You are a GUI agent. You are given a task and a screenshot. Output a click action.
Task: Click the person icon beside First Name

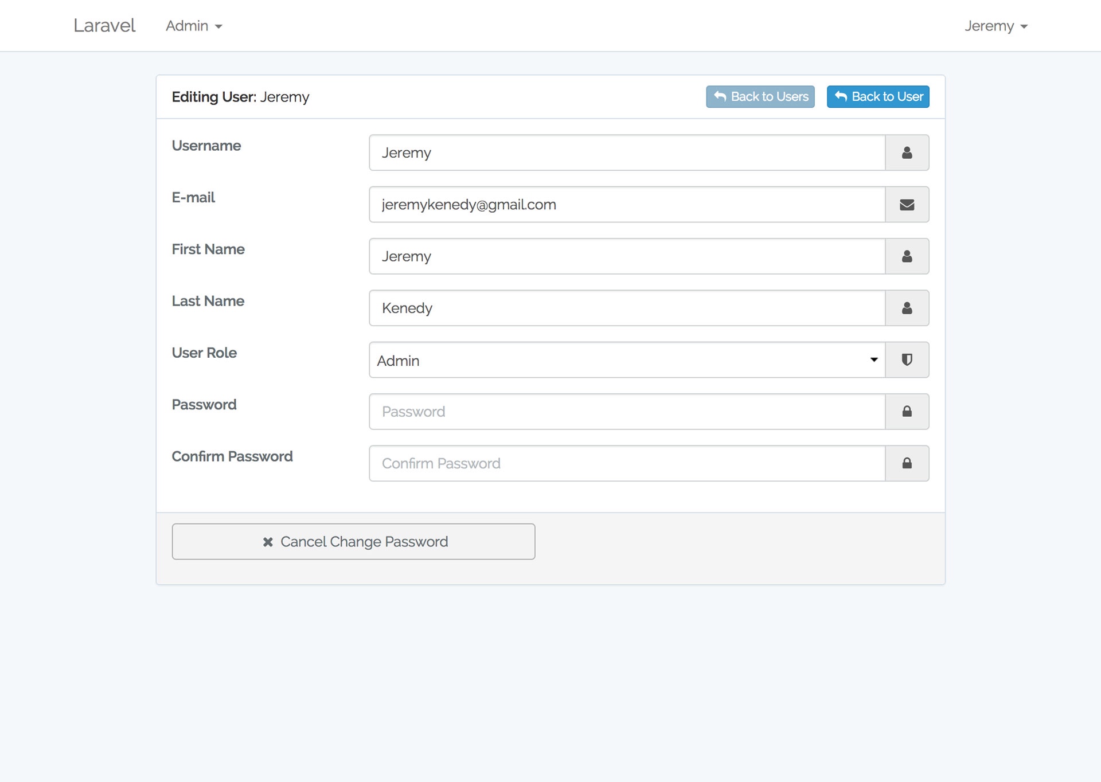point(907,256)
